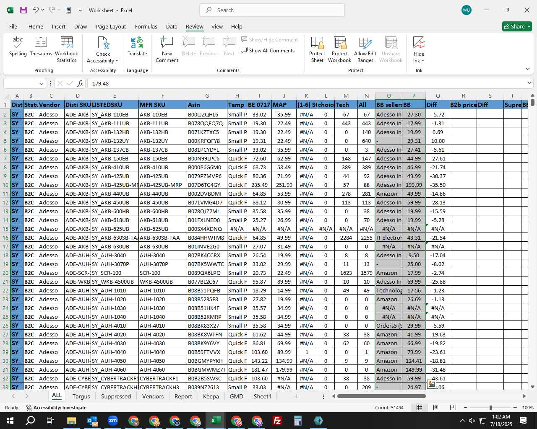Click the horizontal scrollbar thumb

381,396
